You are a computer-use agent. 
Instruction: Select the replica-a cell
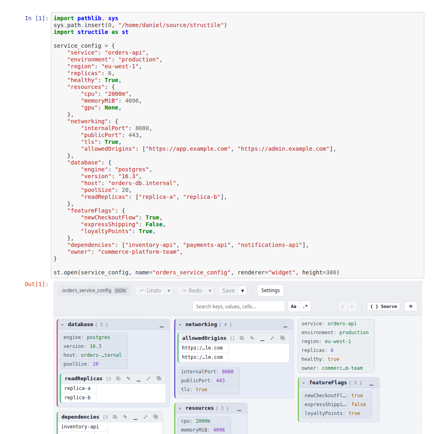pyautogui.click(x=79, y=388)
